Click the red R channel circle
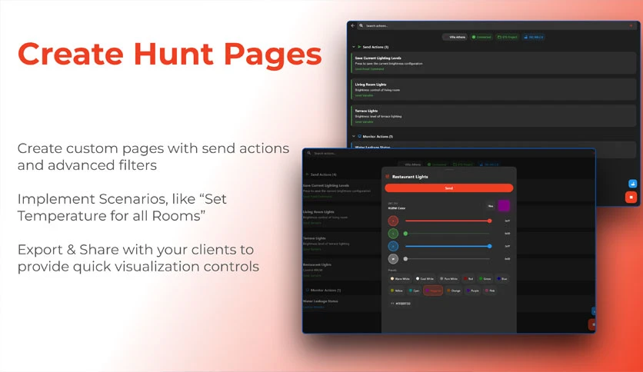The width and height of the screenshot is (643, 372). 393,221
